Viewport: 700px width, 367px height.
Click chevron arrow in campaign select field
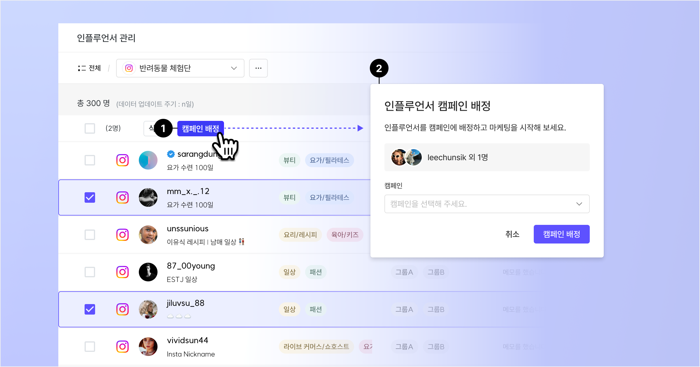point(579,204)
